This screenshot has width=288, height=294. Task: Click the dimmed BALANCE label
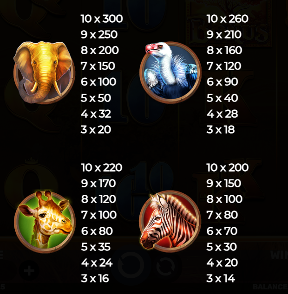270,287
